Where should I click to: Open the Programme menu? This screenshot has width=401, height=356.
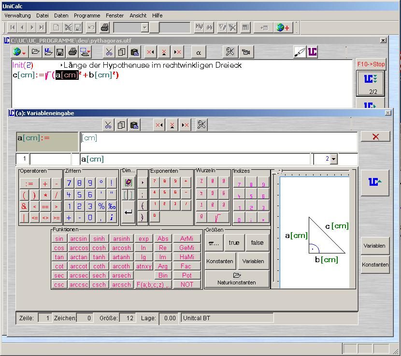pyautogui.click(x=87, y=15)
